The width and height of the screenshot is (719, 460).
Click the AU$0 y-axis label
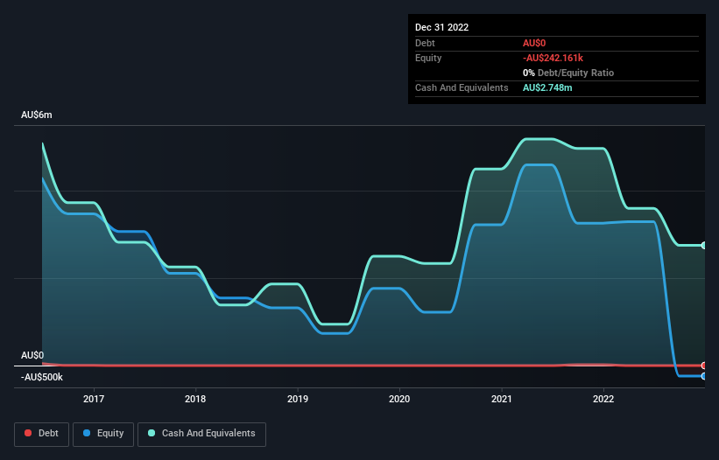pyautogui.click(x=32, y=356)
